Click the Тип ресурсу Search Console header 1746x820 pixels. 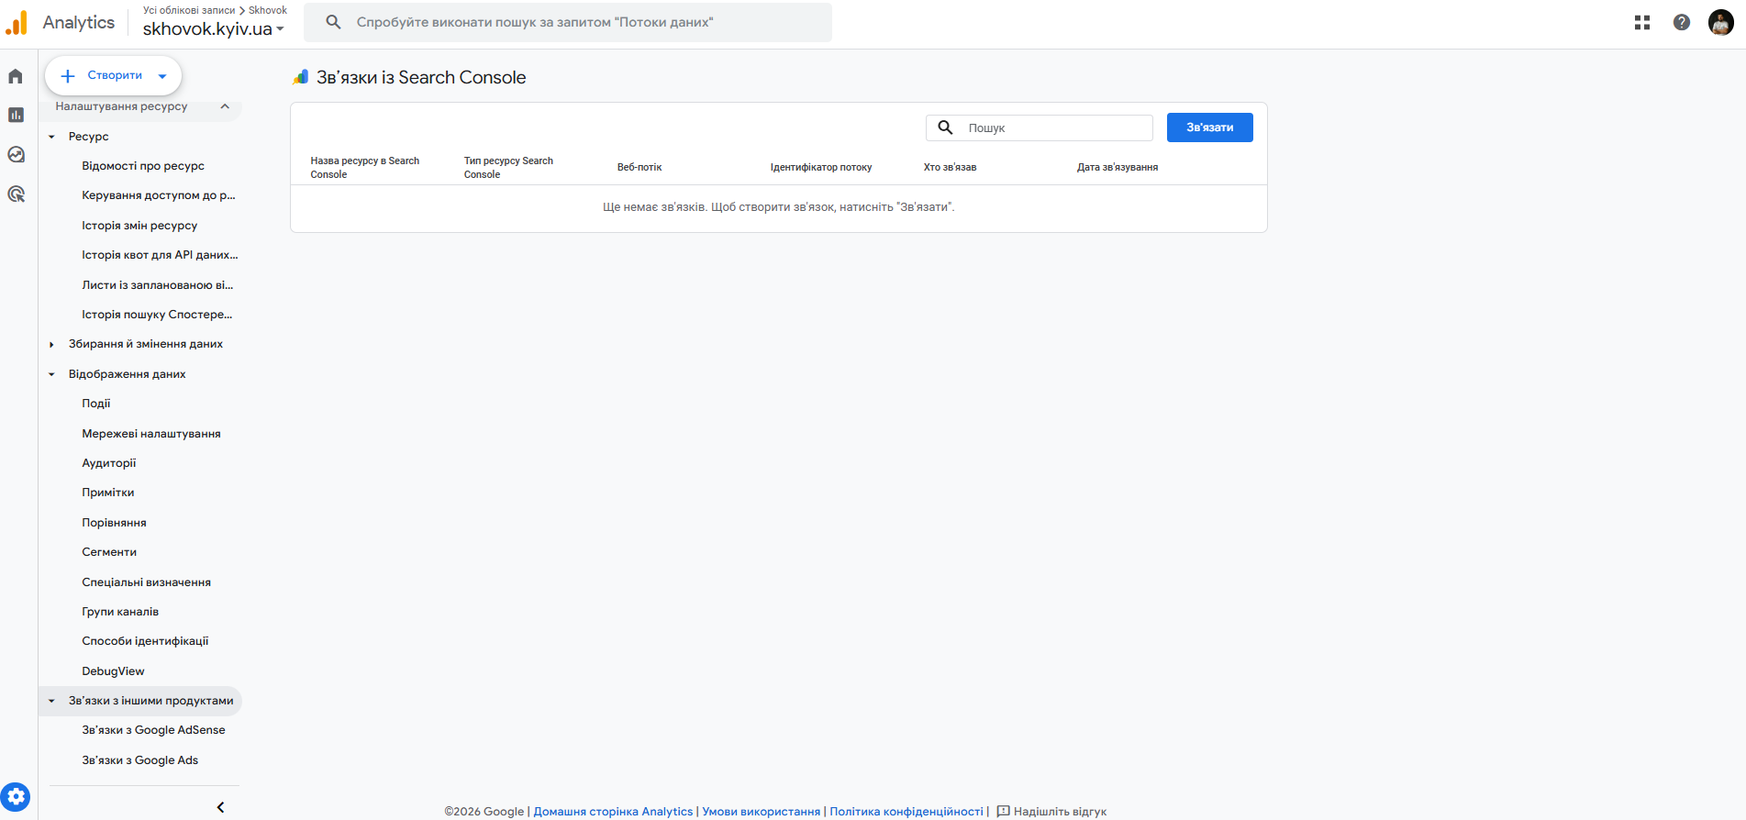tap(508, 168)
